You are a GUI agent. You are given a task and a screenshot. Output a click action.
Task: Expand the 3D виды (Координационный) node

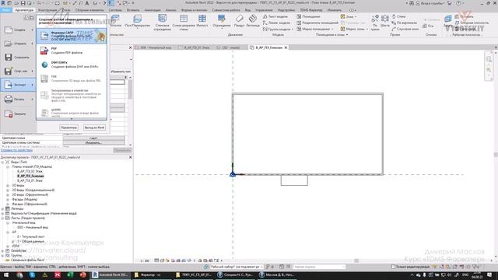tap(8, 190)
